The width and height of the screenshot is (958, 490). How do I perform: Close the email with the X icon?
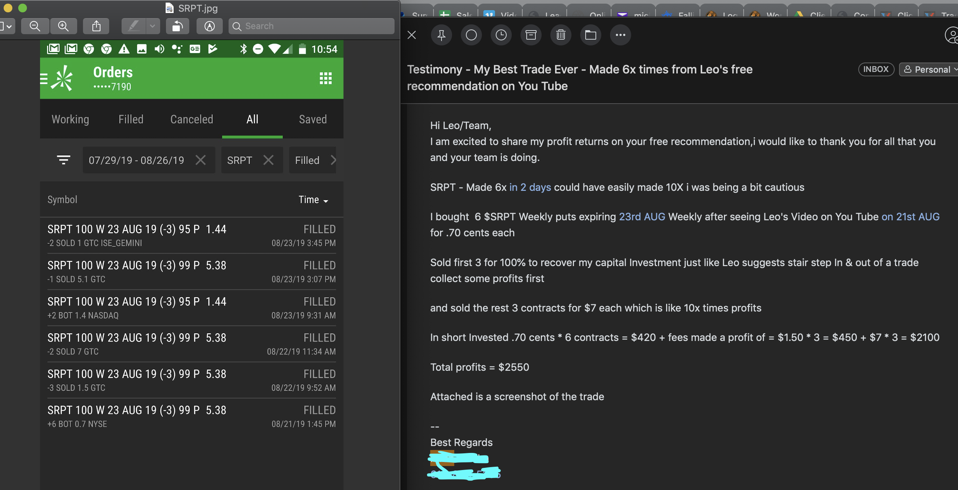[411, 35]
